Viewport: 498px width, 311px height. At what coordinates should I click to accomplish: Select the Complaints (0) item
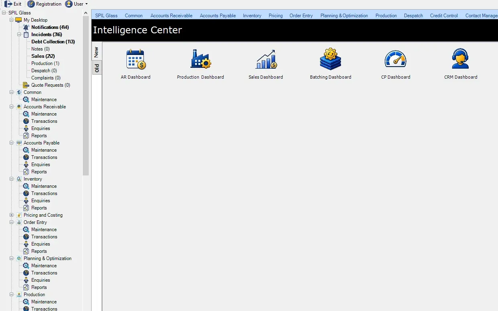46,78
